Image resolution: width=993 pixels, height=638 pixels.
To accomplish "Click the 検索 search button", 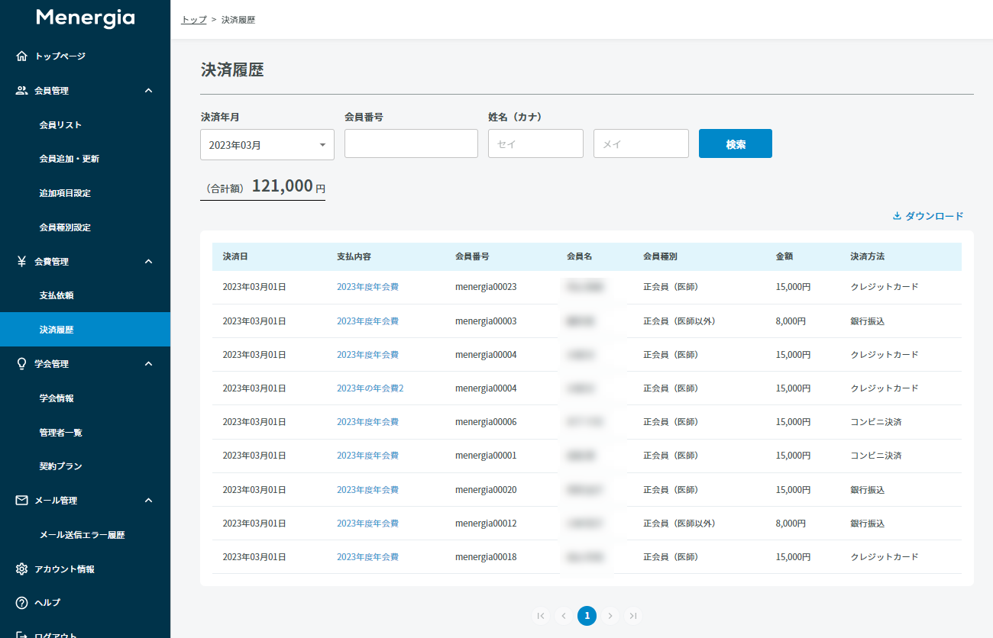I will click(736, 143).
